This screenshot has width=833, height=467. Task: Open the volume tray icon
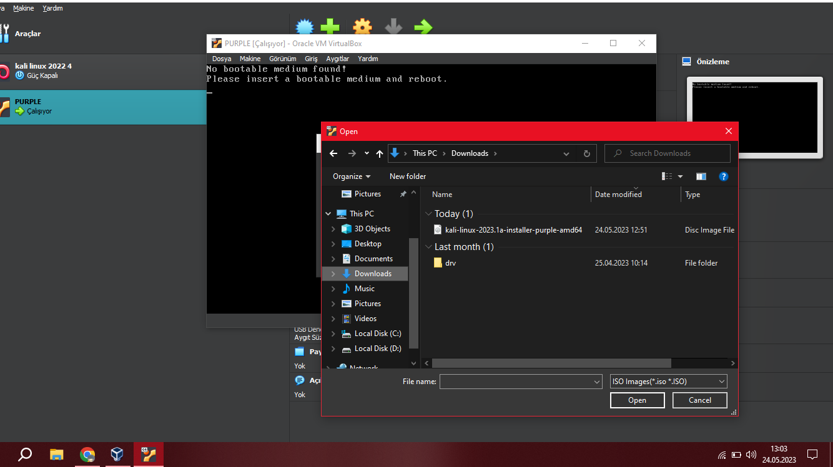(x=751, y=455)
